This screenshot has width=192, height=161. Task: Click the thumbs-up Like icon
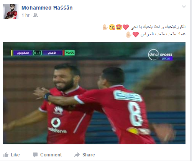coord(6,155)
